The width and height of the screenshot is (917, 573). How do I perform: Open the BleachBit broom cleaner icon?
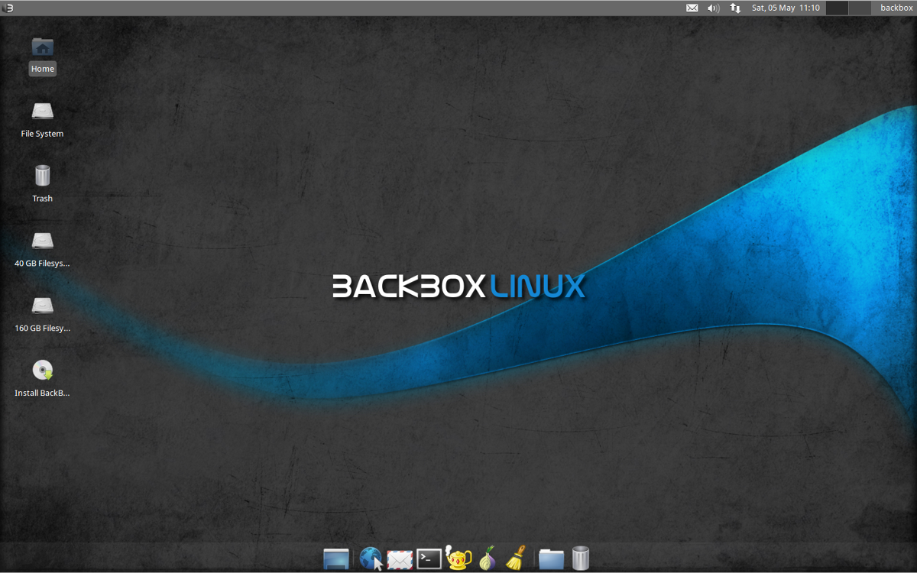[514, 558]
